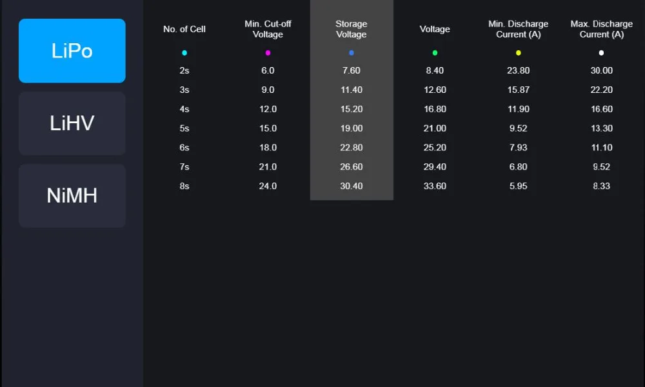Screen dimensions: 645x387
Task: Click the white dot under Max. Discharge Current
Action: coord(601,53)
